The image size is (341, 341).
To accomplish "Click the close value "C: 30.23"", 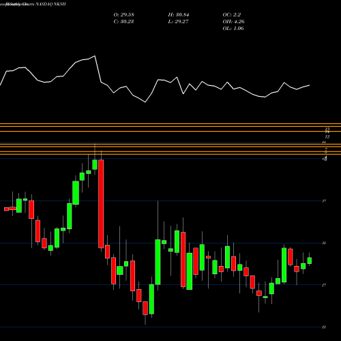I will [x=123, y=22].
